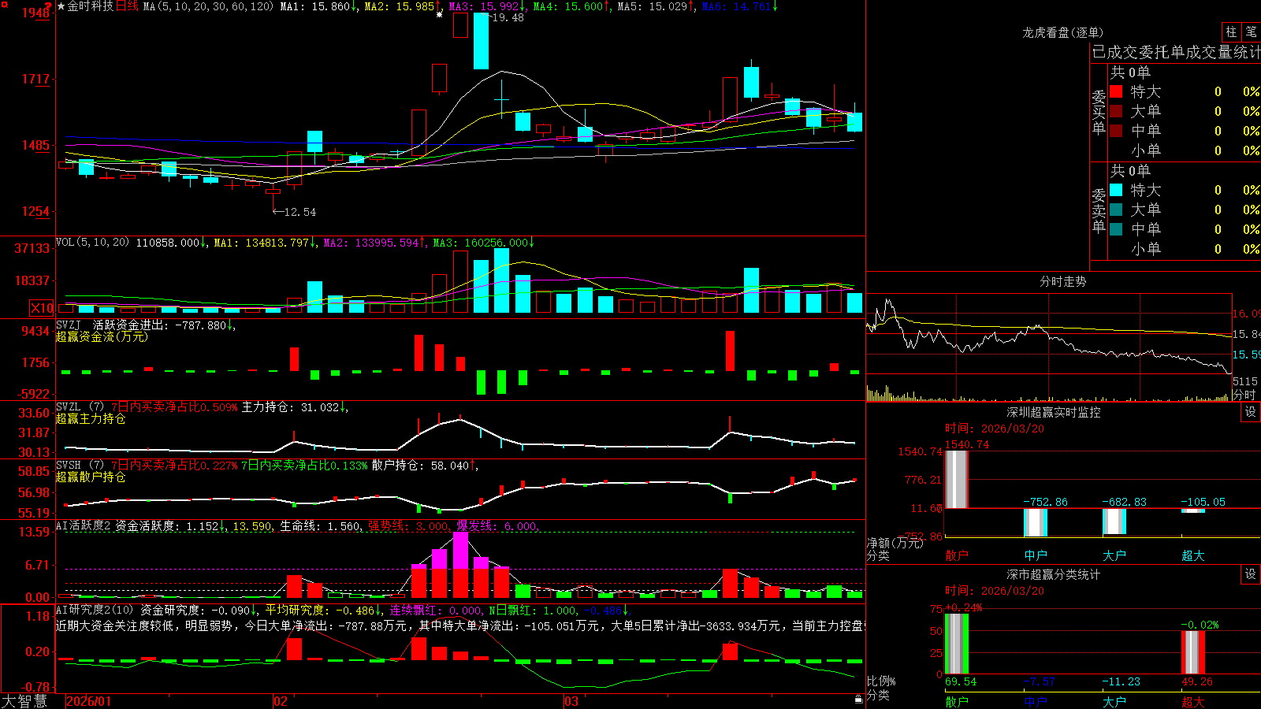This screenshot has height=709, width=1261.
Task: Click the SVZL (7) indicator label
Action: pyautogui.click(x=80, y=407)
